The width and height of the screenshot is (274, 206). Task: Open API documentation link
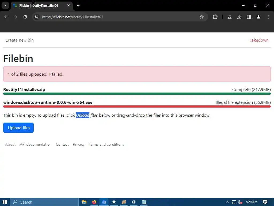[x=36, y=144]
